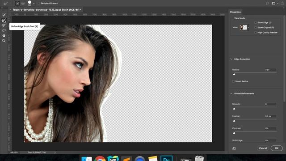This screenshot has height=161, width=286.
Task: Open the blue round app in the Dock
Action: tap(140, 159)
